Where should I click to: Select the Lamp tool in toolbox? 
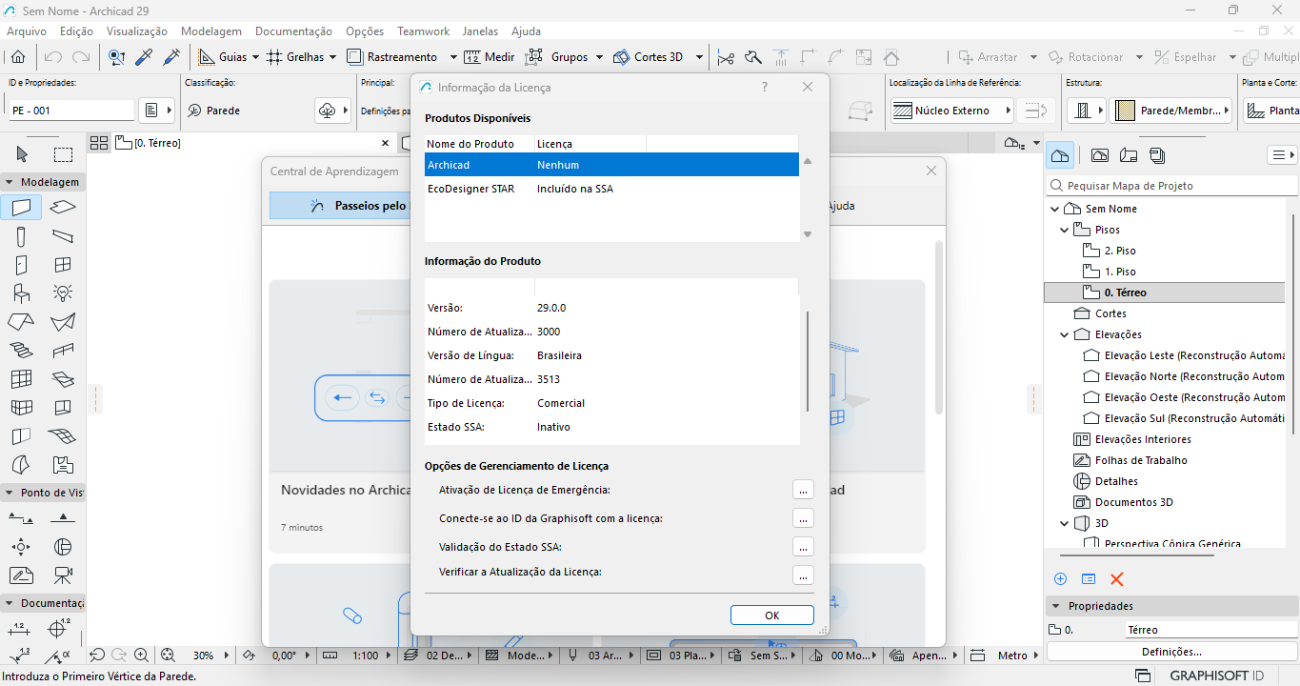63,293
